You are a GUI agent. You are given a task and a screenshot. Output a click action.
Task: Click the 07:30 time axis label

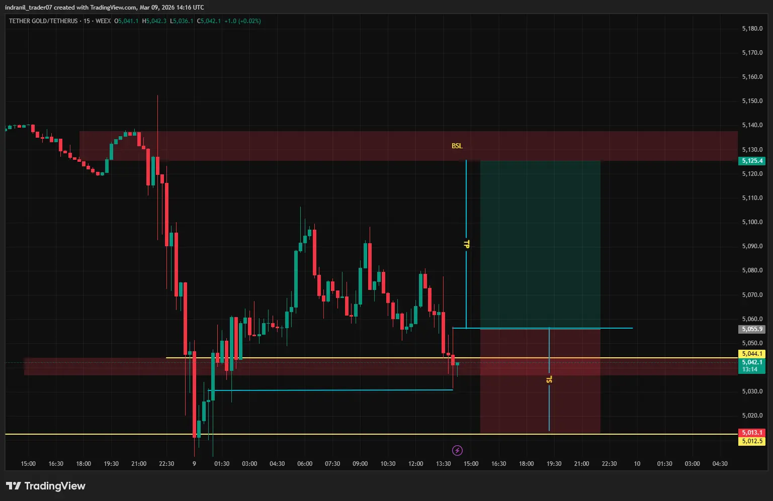[332, 463]
